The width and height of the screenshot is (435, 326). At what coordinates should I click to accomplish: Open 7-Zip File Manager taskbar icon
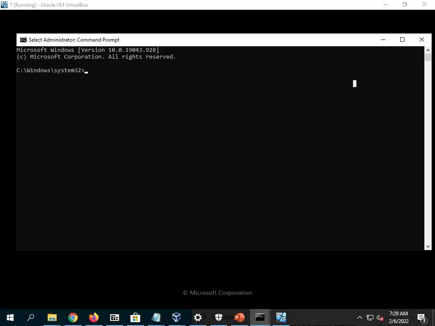115,317
